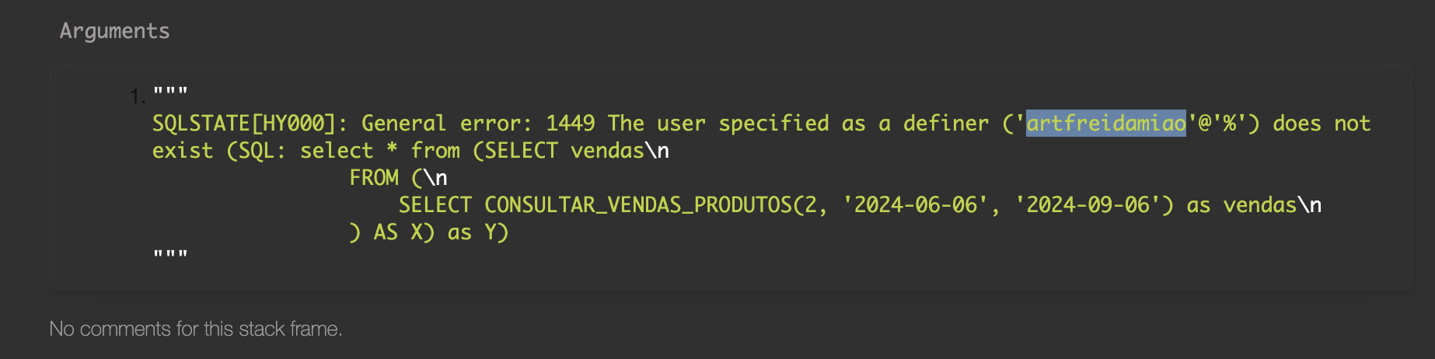
Task: Click the opening triple quotes
Action: pyautogui.click(x=170, y=92)
